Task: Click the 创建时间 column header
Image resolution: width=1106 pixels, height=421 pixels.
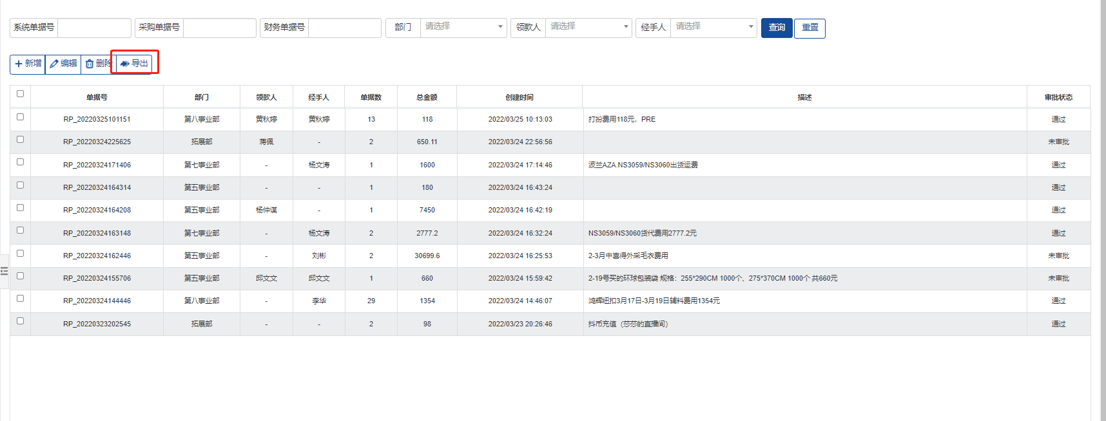Action: (x=519, y=97)
